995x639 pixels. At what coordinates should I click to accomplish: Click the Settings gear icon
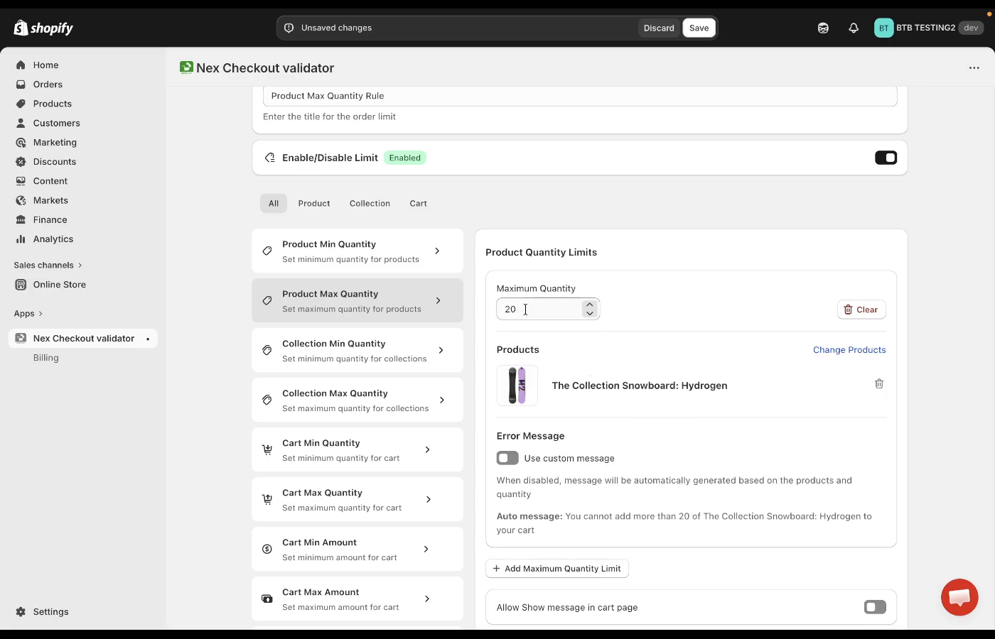point(21,611)
